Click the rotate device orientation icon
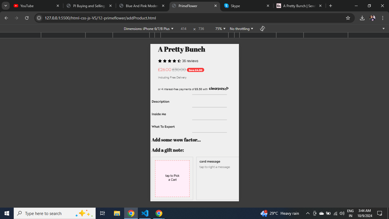389x219 pixels. point(263,29)
